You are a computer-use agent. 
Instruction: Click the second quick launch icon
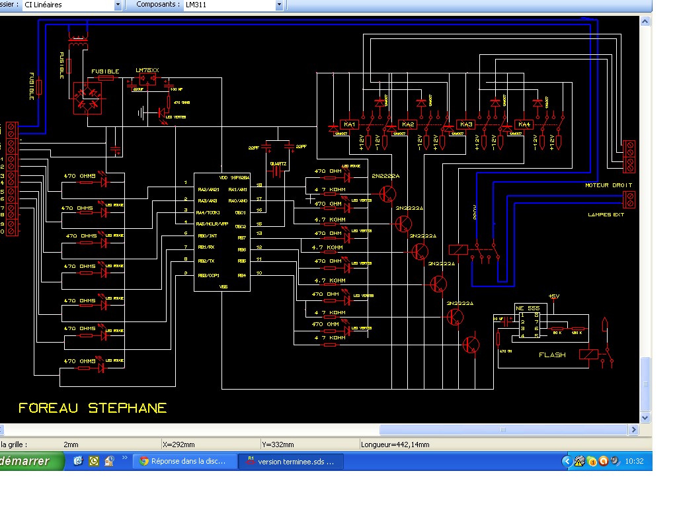(94, 461)
